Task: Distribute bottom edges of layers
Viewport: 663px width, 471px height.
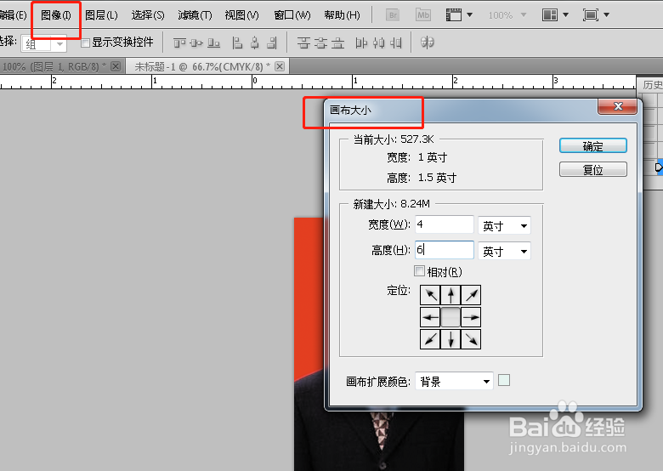Action: point(337,43)
